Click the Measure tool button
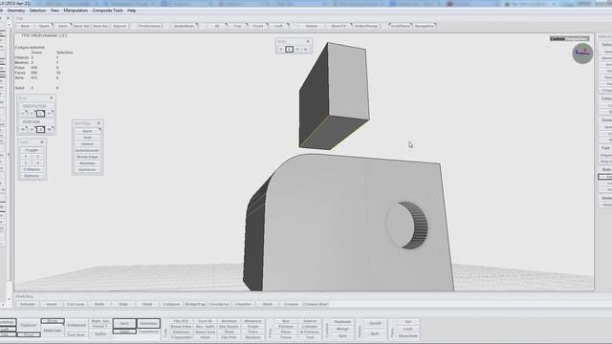The height and width of the screenshot is (344, 612). [252, 321]
